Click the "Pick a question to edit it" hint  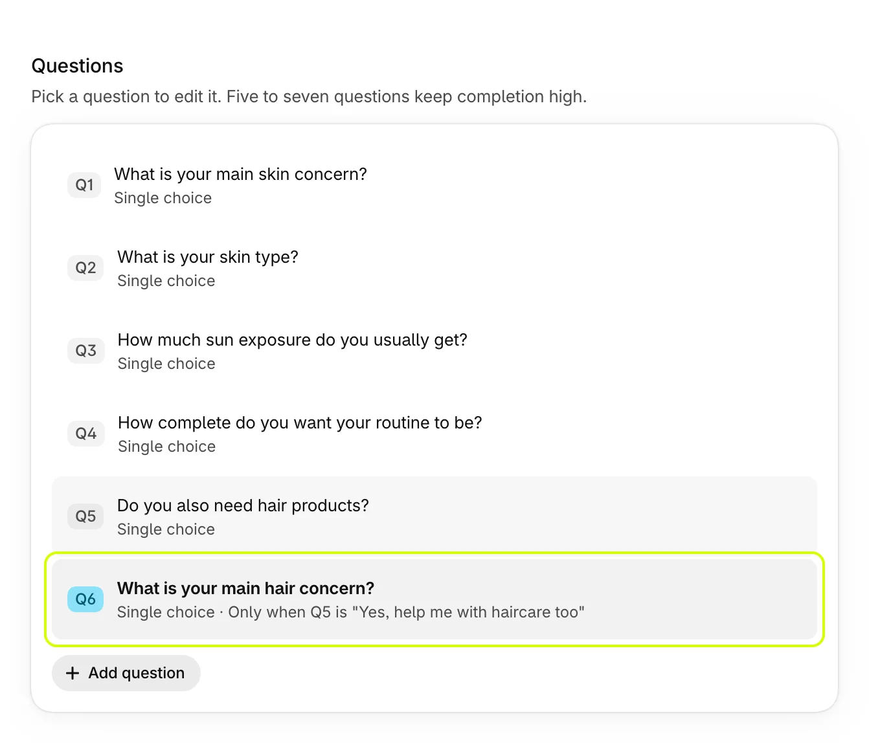pos(309,96)
